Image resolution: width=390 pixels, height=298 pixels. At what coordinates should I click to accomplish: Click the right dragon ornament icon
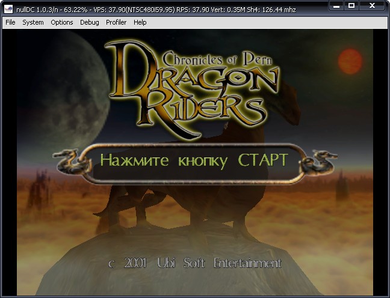pyautogui.click(x=318, y=162)
